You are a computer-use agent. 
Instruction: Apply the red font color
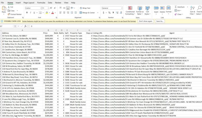(52, 13)
